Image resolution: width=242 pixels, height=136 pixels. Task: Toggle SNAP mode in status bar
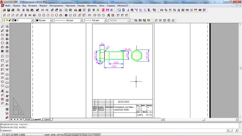(x=47, y=135)
